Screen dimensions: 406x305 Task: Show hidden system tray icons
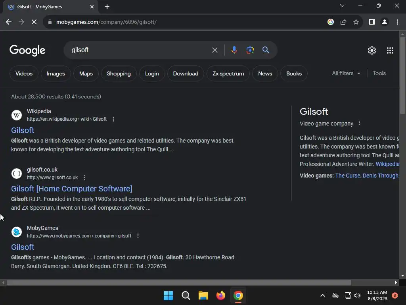click(x=323, y=295)
